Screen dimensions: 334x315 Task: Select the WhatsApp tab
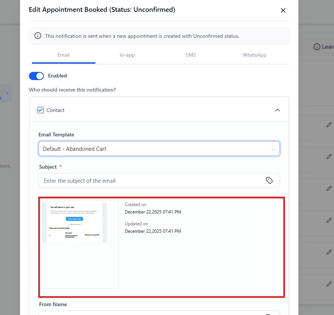254,55
